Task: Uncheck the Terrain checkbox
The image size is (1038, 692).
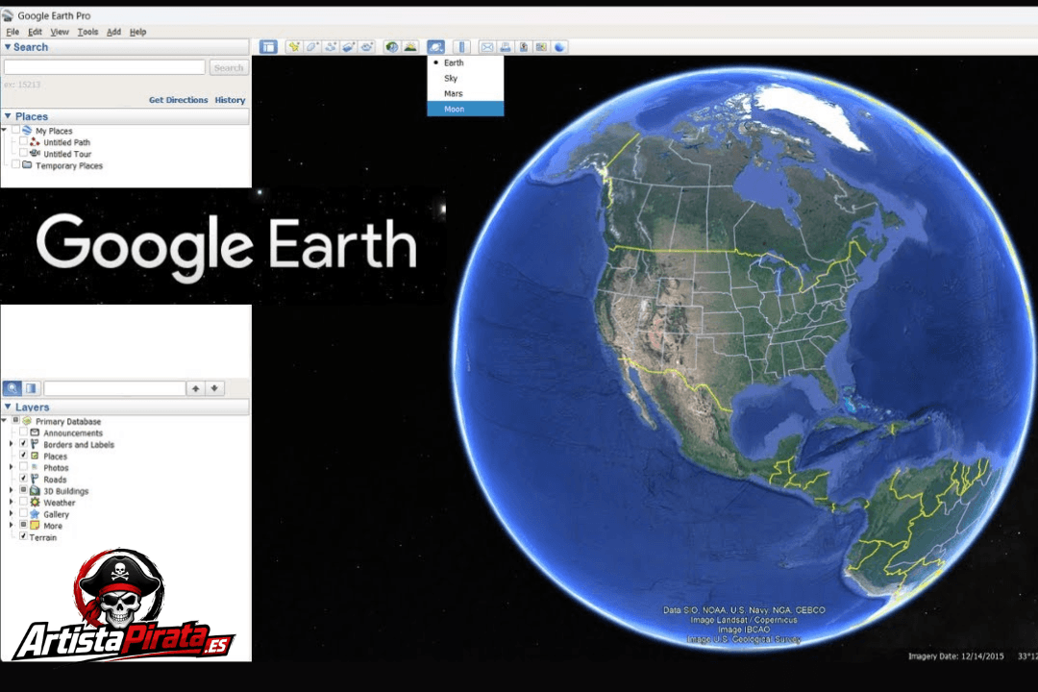Action: point(23,536)
